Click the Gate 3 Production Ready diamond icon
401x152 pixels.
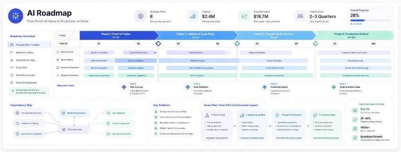pyautogui.click(x=265, y=87)
